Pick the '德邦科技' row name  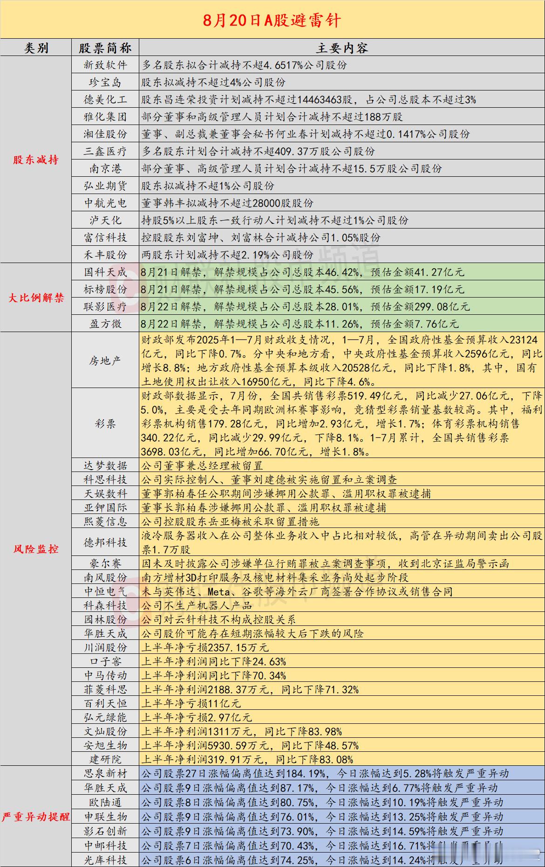point(105,543)
